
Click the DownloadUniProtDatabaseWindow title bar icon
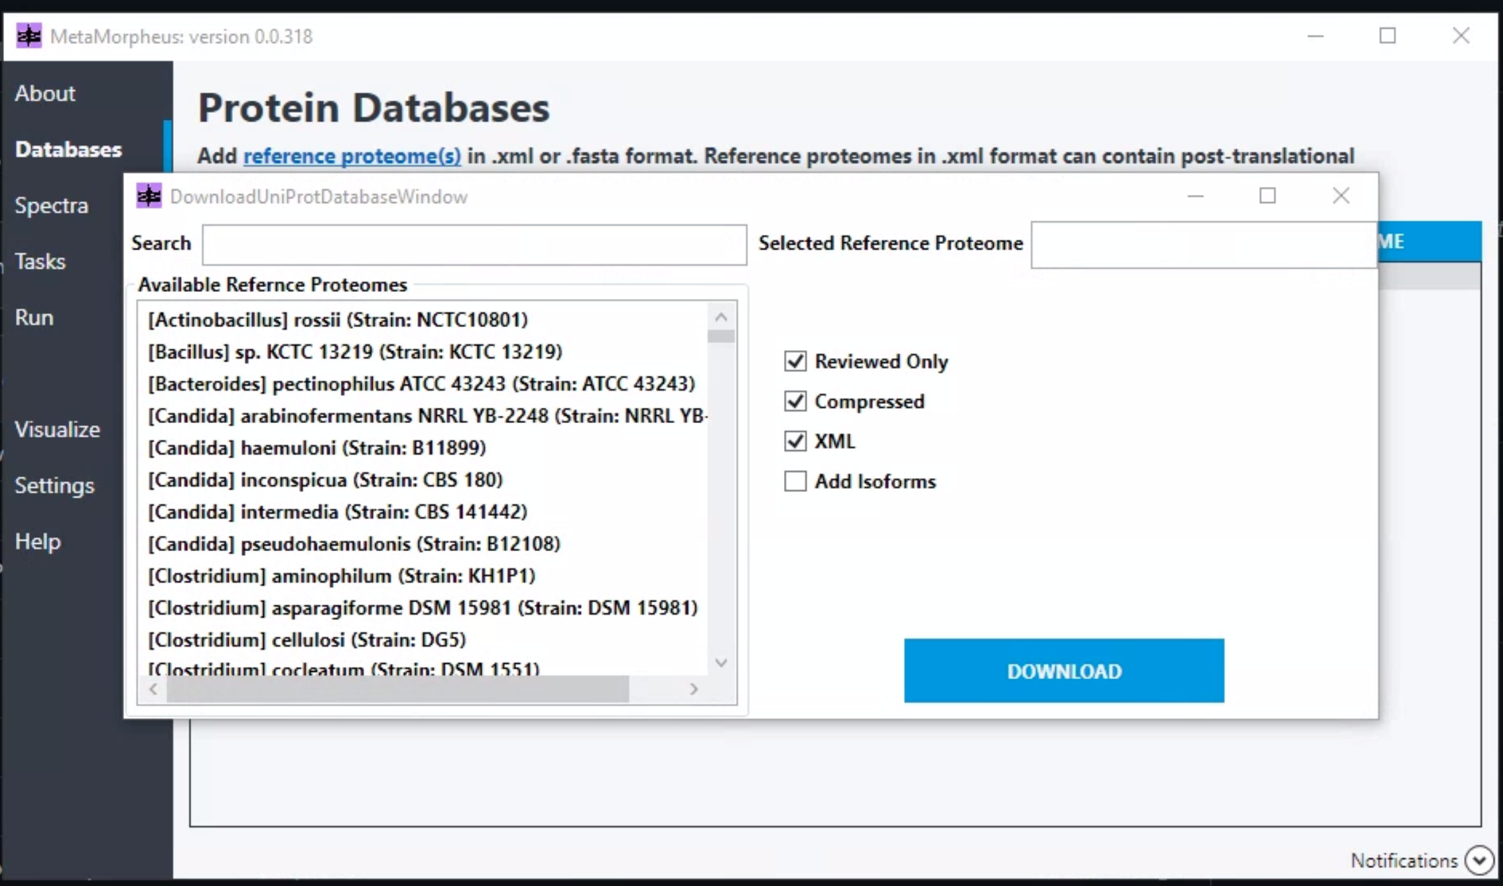pos(149,196)
